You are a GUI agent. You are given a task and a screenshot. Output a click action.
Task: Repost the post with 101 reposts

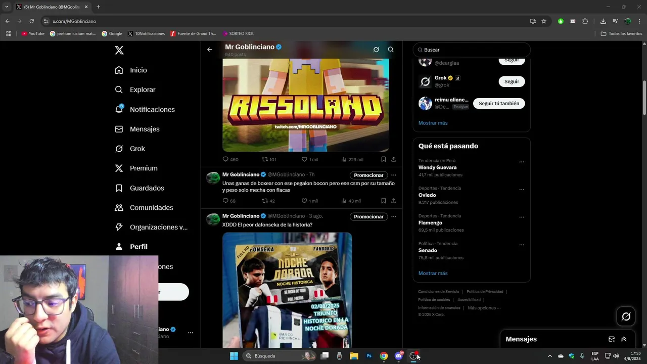[x=269, y=159]
